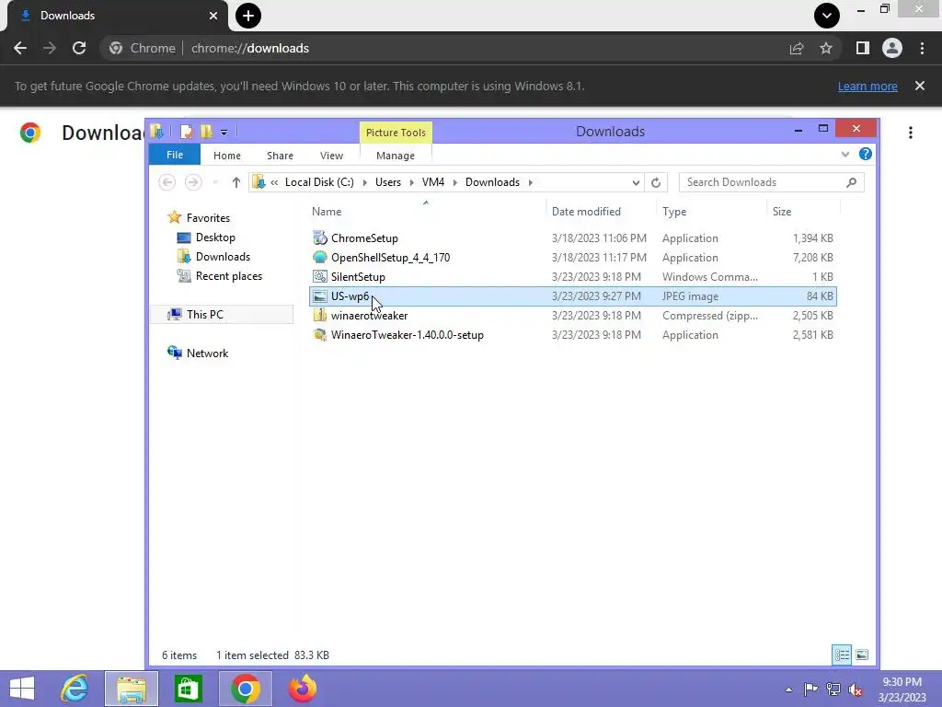Launch Firefox from taskbar
This screenshot has width=942, height=707.
coord(302,689)
